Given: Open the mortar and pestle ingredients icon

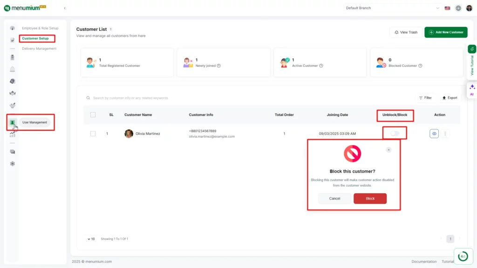Looking at the screenshot, I should (13, 106).
